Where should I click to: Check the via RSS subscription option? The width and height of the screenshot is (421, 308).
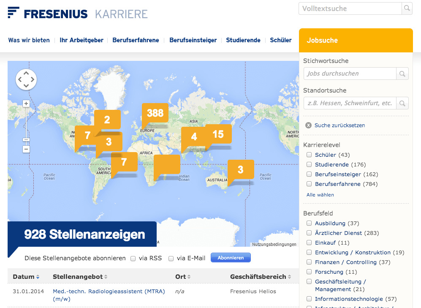[x=133, y=258]
